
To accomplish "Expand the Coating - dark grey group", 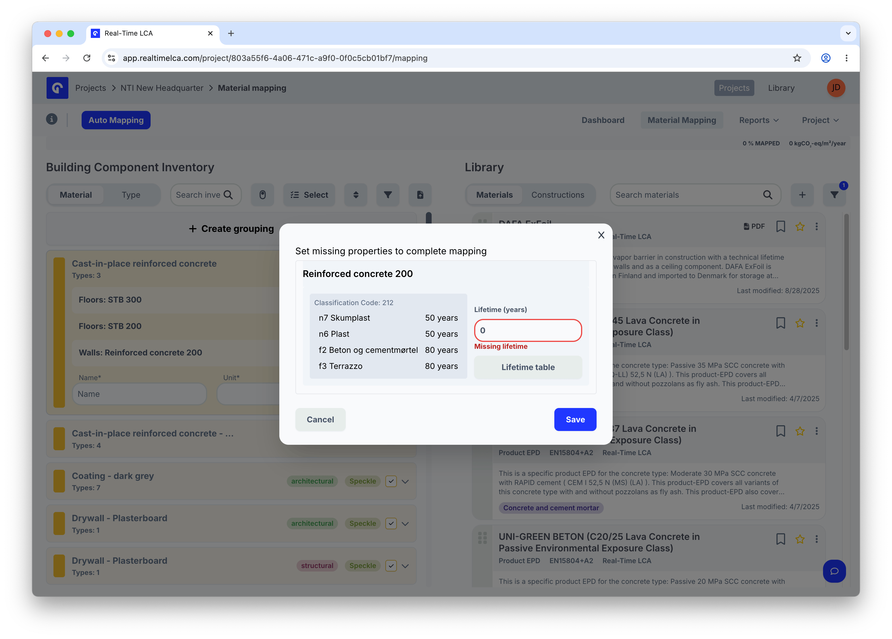I will [405, 482].
